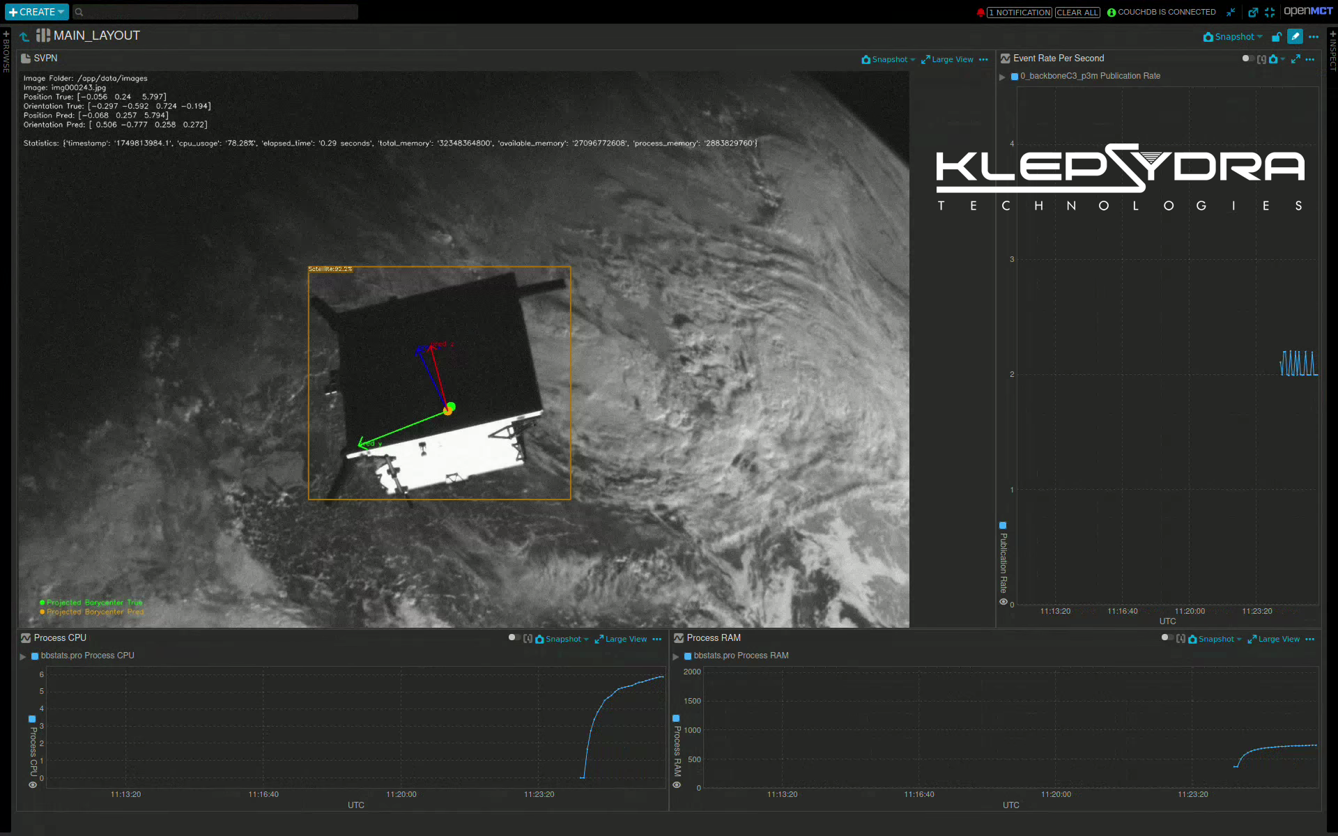Click Process CPU y-axis color swatch
This screenshot has height=836, width=1338.
click(32, 719)
